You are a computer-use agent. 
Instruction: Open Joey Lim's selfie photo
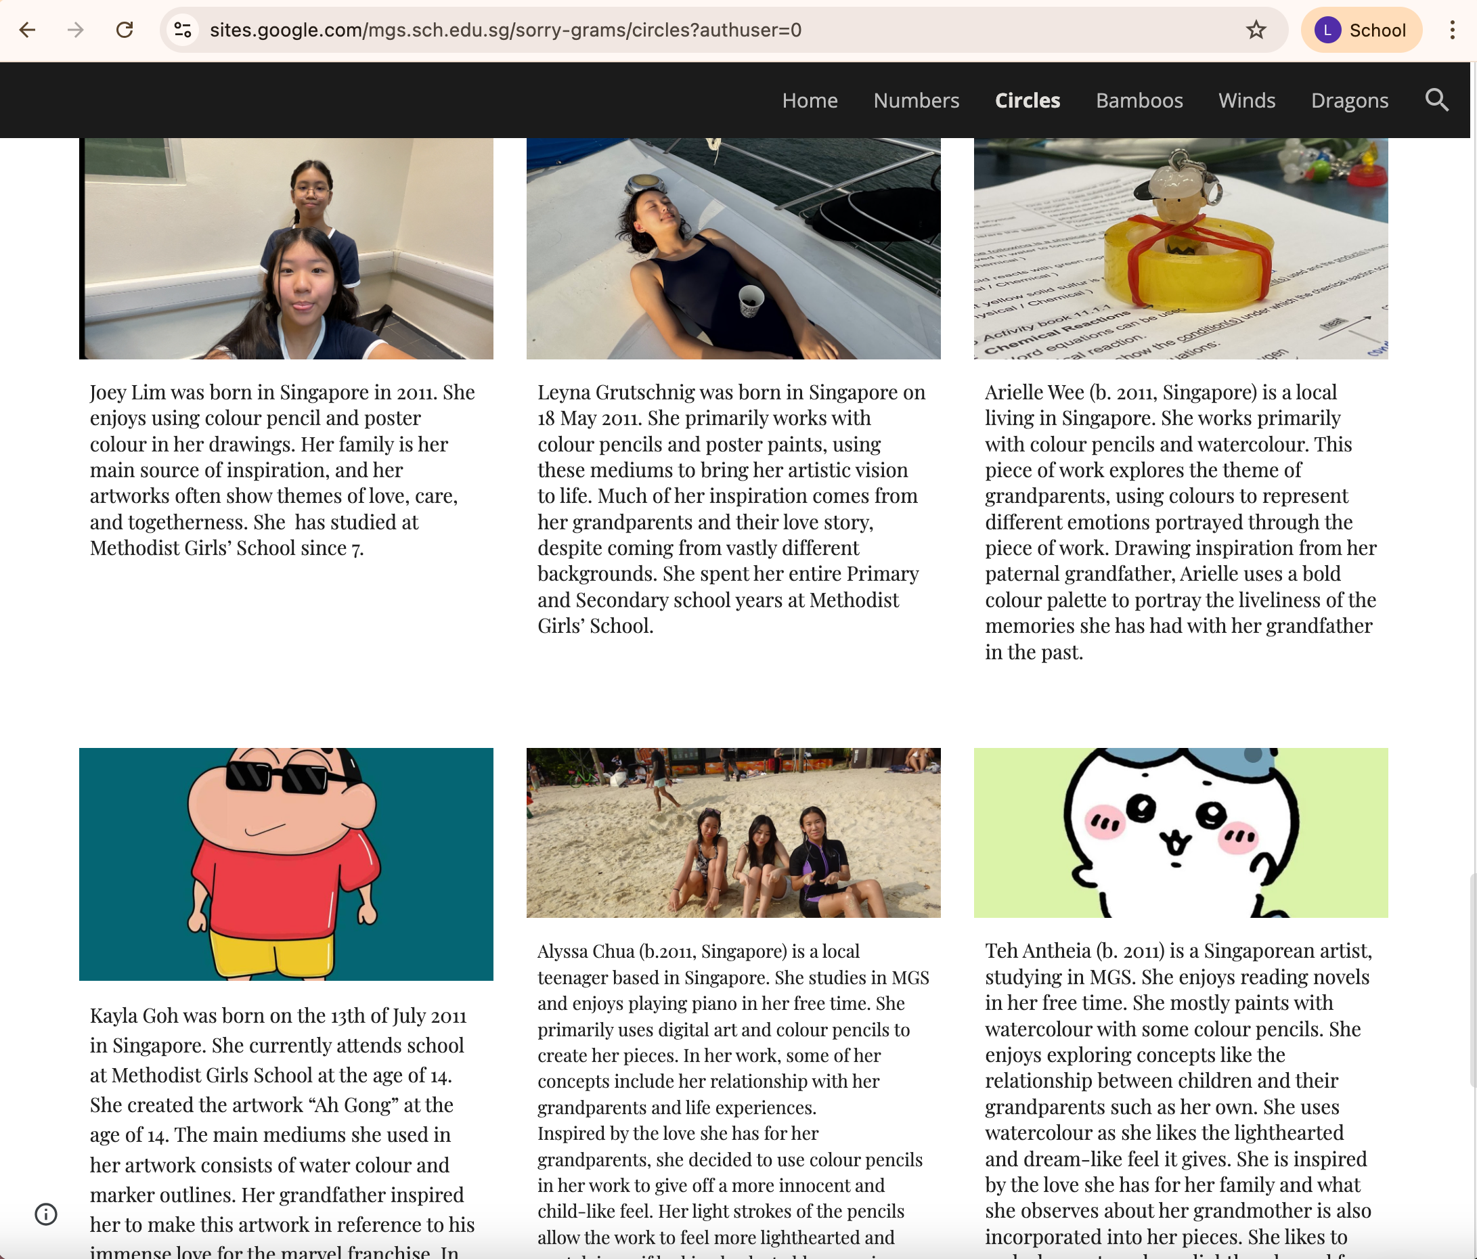[x=286, y=249]
